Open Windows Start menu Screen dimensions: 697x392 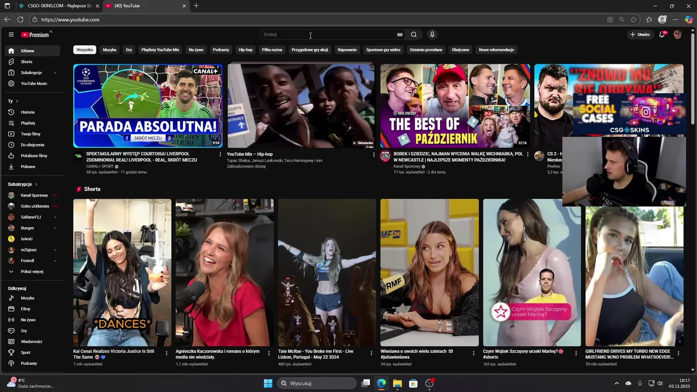click(x=268, y=383)
